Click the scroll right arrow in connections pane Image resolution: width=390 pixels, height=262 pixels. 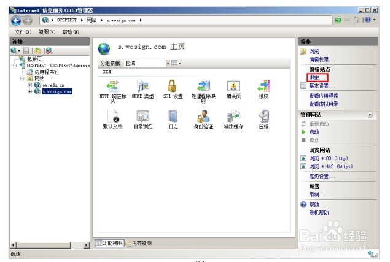click(87, 245)
